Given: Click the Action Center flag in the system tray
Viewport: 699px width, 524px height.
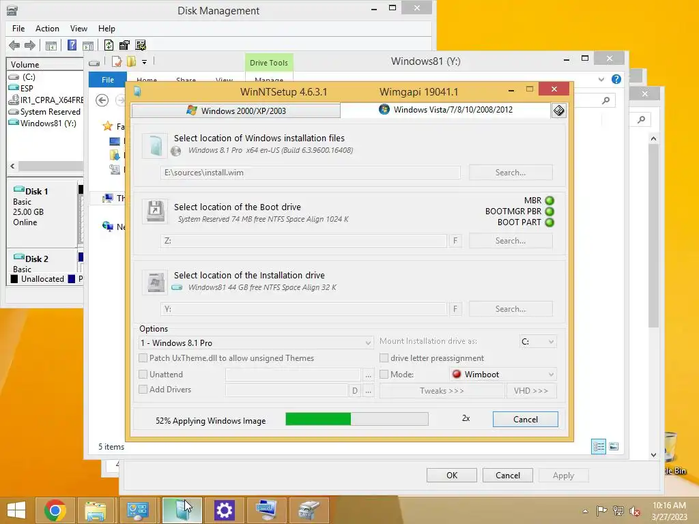Looking at the screenshot, I should [x=601, y=511].
